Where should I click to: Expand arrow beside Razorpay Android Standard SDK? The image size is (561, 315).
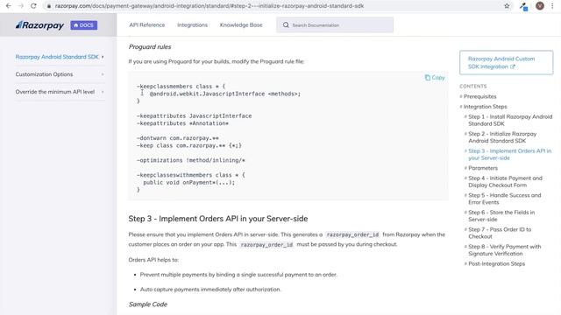(x=103, y=57)
